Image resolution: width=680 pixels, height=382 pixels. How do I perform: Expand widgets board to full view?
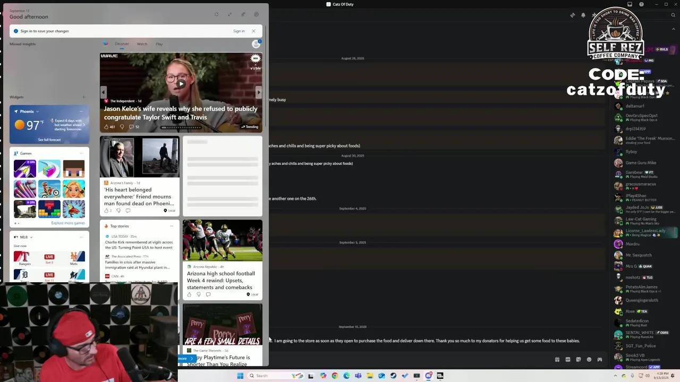pos(229,14)
